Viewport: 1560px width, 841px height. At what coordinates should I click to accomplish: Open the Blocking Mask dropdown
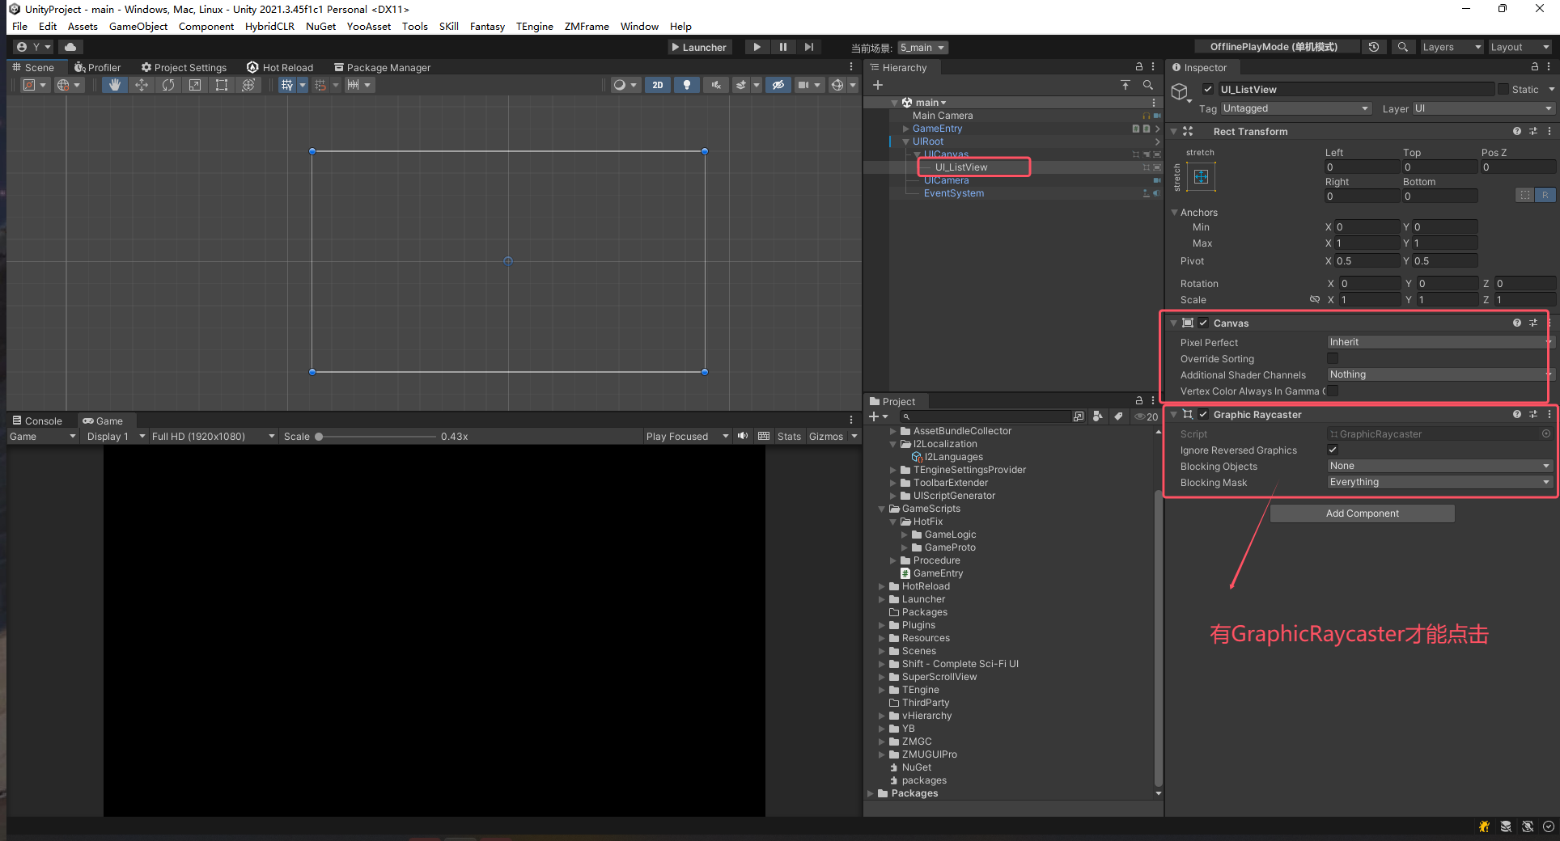click(1439, 481)
